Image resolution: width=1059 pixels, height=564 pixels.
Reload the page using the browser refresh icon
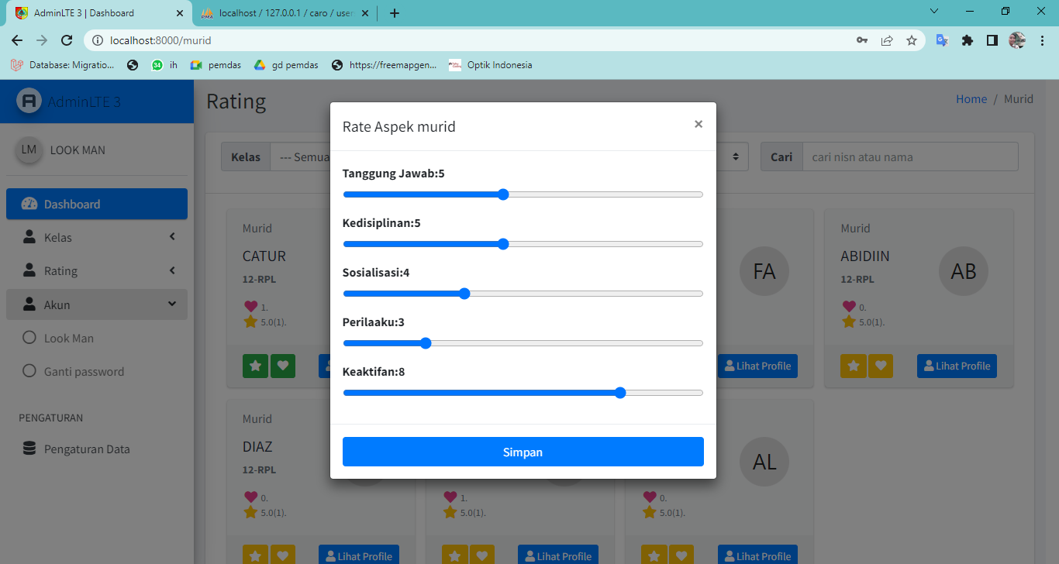(67, 40)
